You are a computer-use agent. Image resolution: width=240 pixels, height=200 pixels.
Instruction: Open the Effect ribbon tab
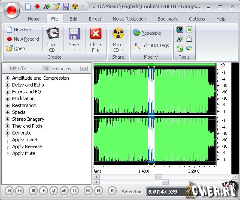pyautogui.click(x=95, y=19)
